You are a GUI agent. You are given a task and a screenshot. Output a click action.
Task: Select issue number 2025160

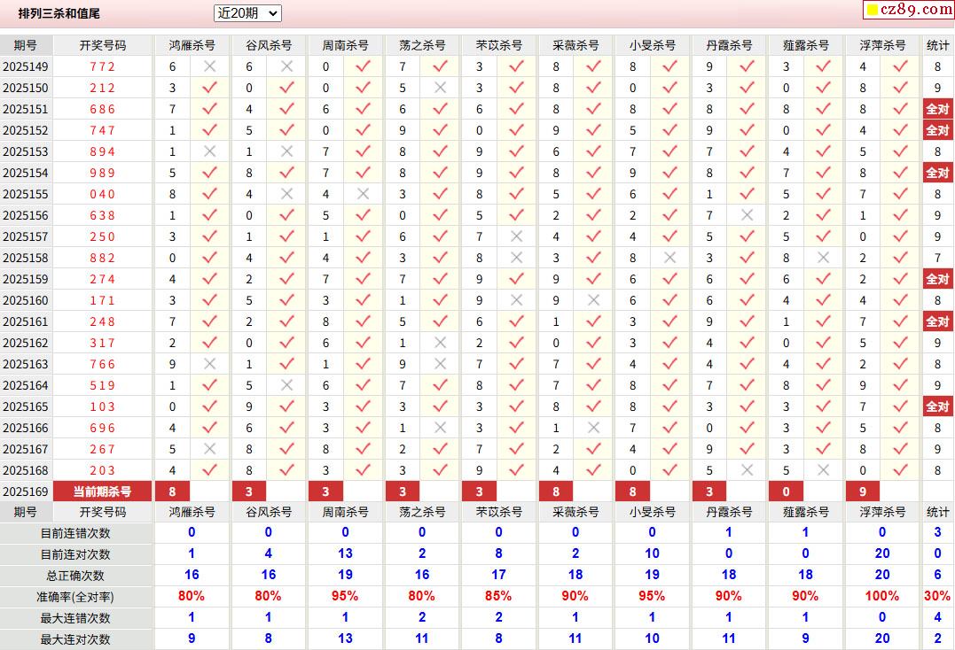(x=26, y=301)
